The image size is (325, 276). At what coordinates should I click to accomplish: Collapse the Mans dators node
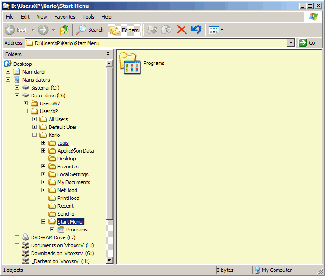point(8,80)
